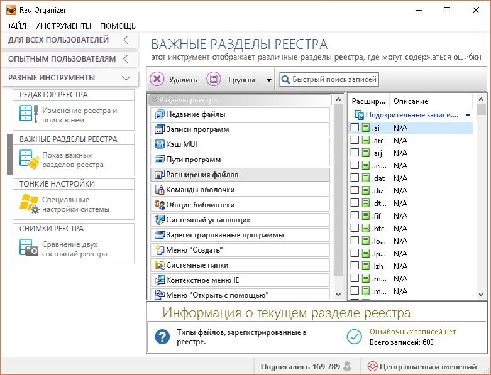Check the .lzh entry checkbox
The image size is (491, 375).
coord(355,266)
